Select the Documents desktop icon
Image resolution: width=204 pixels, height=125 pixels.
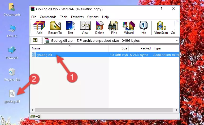point(12,10)
